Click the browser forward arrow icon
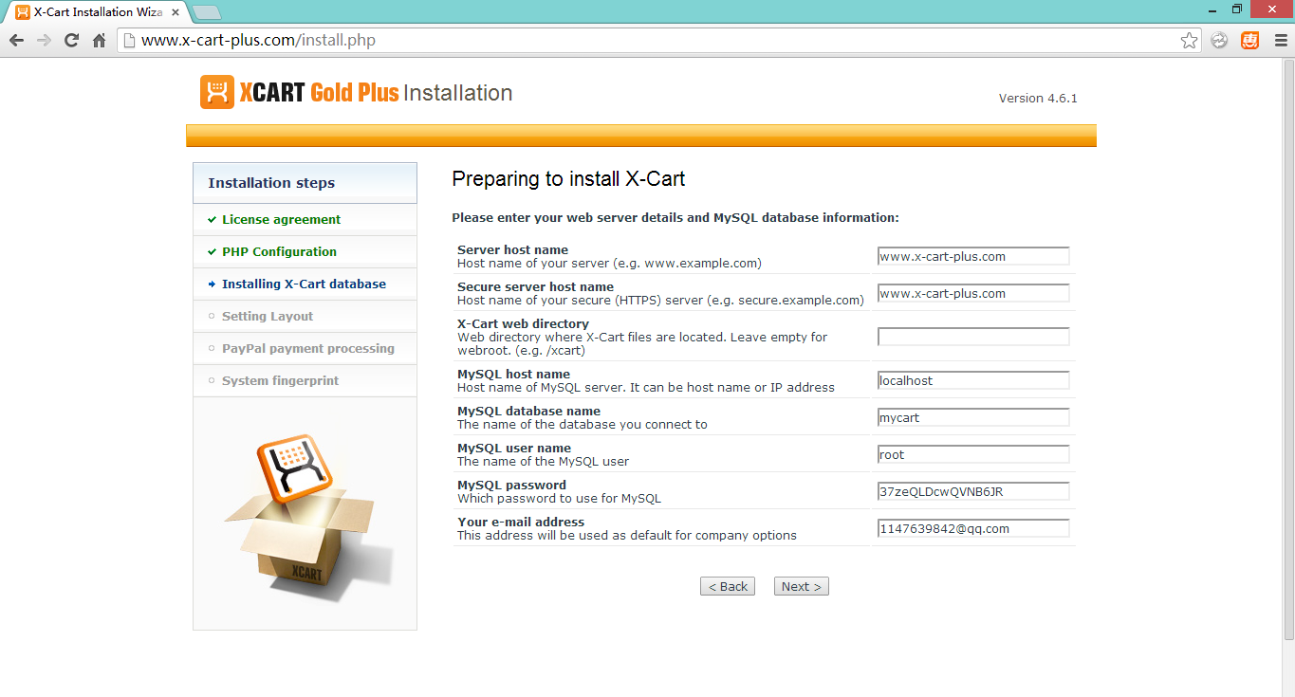Viewport: 1295px width, 697px height. pos(44,40)
